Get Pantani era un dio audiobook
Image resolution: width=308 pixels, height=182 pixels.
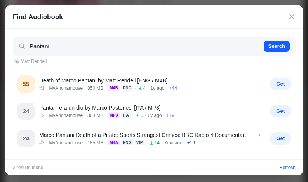280,111
